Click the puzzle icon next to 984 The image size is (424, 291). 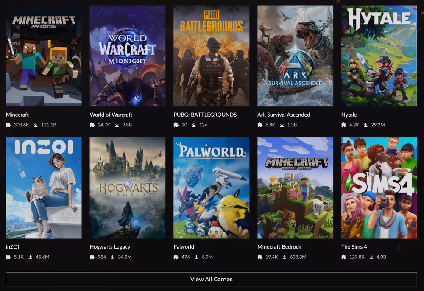point(92,257)
